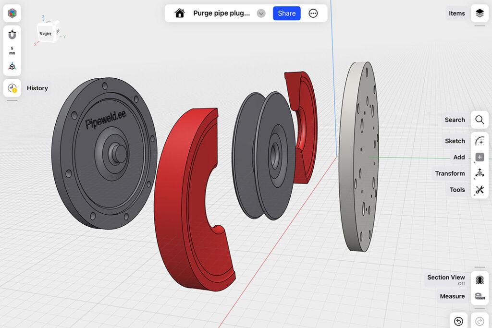492x328 pixels.
Task: Change the 5 mm grid snap value
Action: point(12,50)
